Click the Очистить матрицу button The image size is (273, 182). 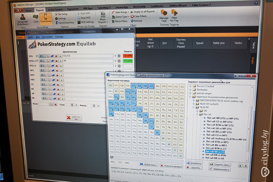[x=171, y=166]
